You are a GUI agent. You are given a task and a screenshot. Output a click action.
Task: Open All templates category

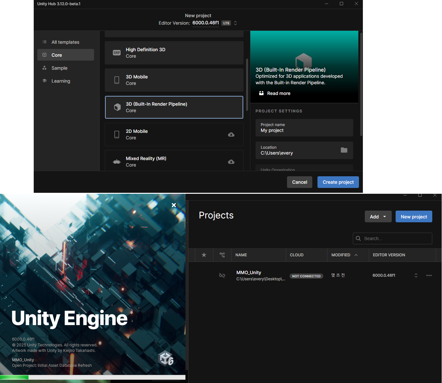click(x=66, y=42)
